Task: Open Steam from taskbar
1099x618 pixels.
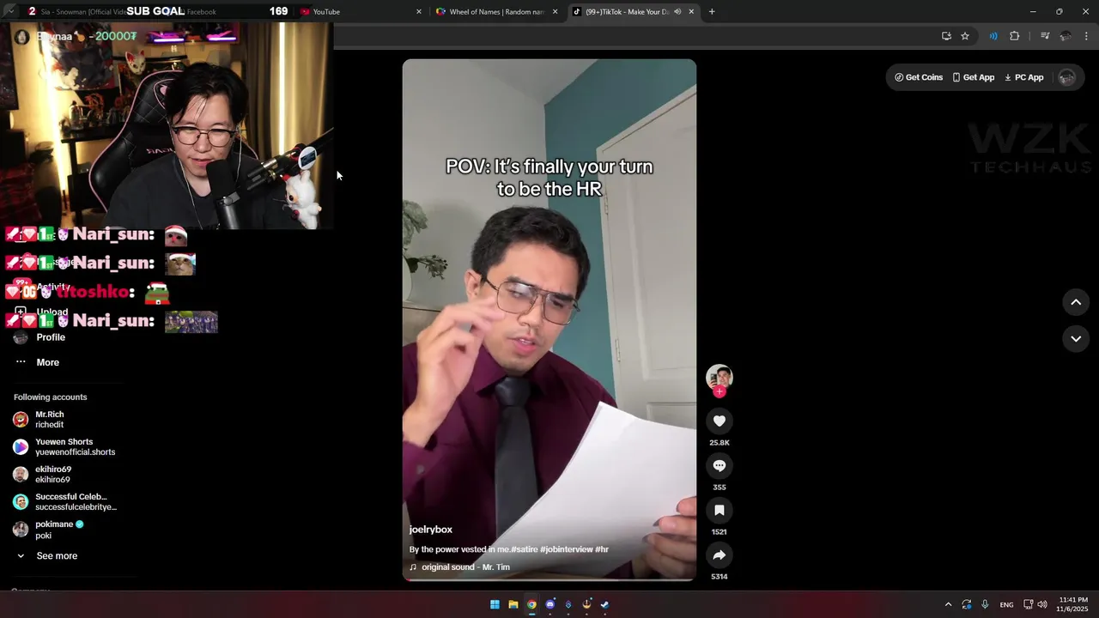Action: click(604, 604)
